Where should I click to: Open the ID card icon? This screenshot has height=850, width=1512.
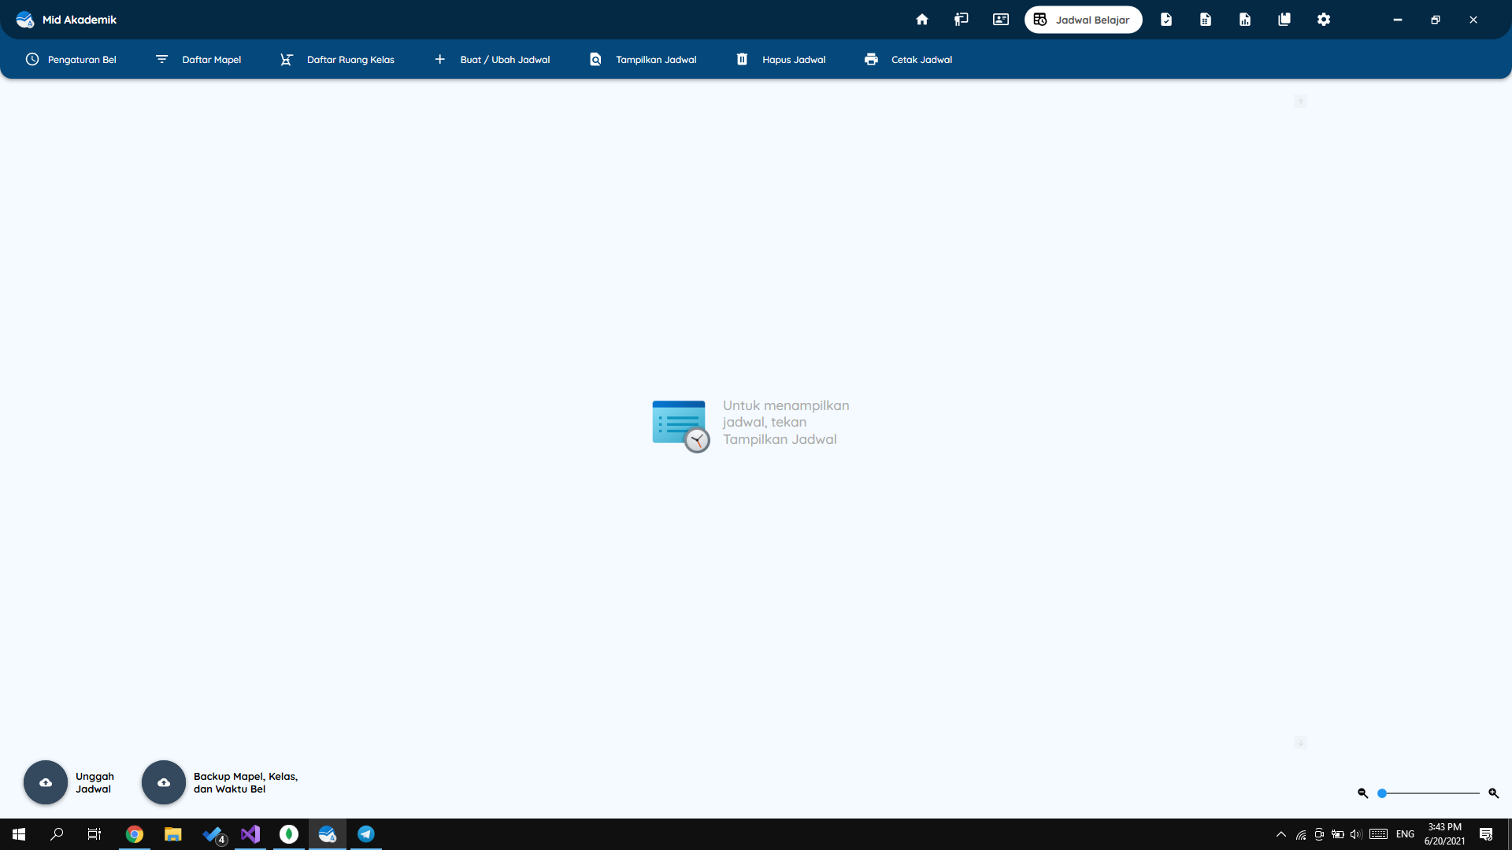[x=1001, y=20]
